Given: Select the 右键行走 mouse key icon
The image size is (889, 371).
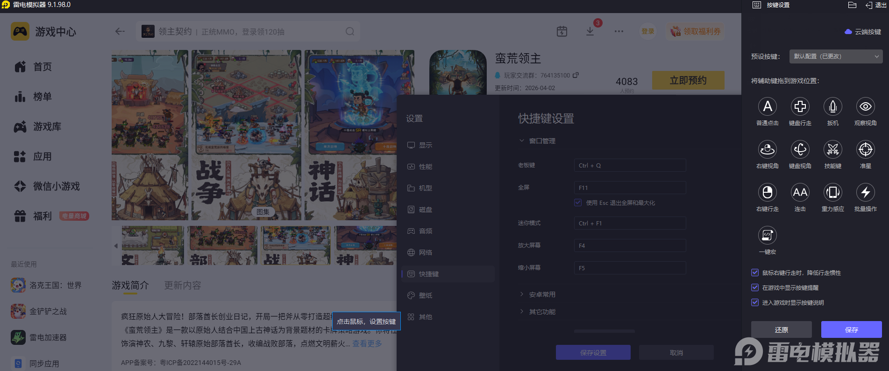Looking at the screenshot, I should [x=767, y=192].
